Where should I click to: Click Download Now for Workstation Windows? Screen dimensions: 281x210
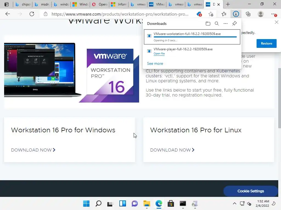tap(33, 150)
